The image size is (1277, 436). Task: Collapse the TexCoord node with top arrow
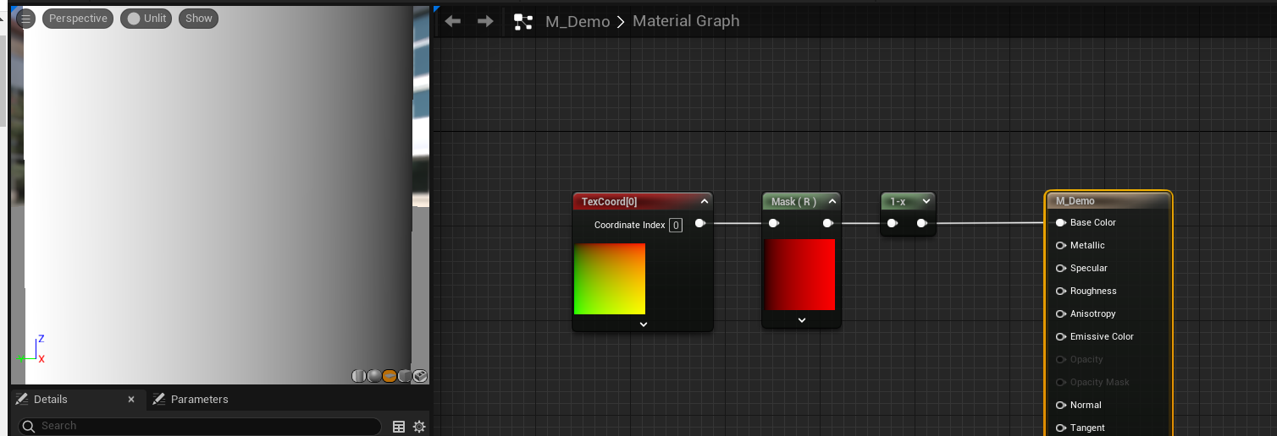704,202
